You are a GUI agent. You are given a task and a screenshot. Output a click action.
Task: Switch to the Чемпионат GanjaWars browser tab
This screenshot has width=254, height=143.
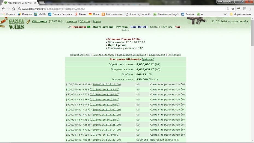(20, 3)
